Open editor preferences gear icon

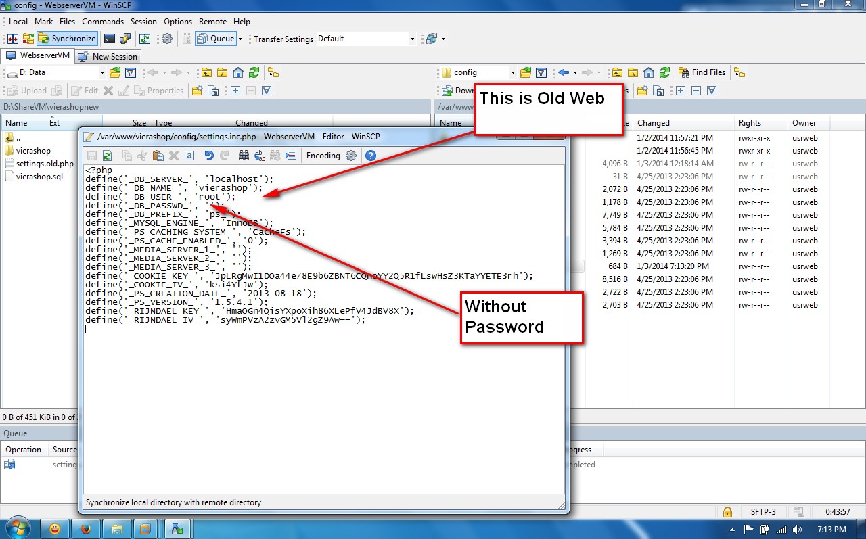click(350, 156)
